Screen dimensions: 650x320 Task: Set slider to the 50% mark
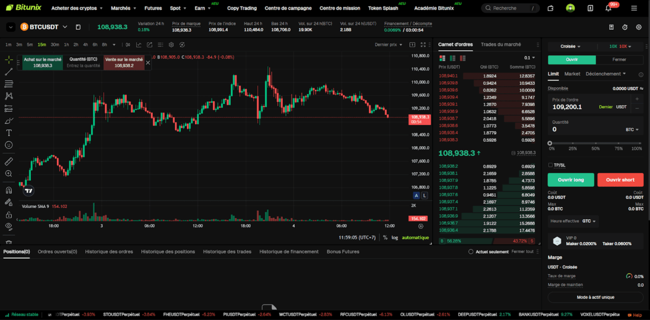pyautogui.click(x=595, y=143)
